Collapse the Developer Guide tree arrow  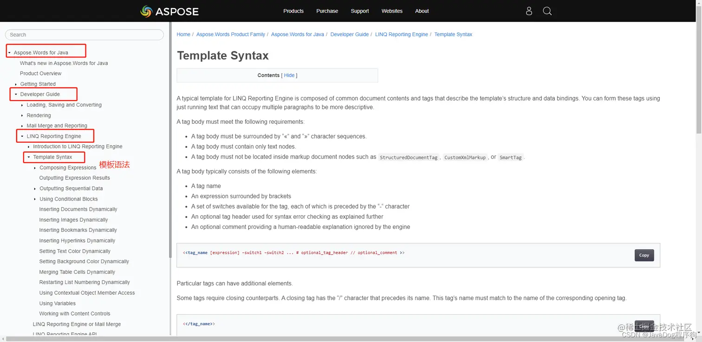16,95
